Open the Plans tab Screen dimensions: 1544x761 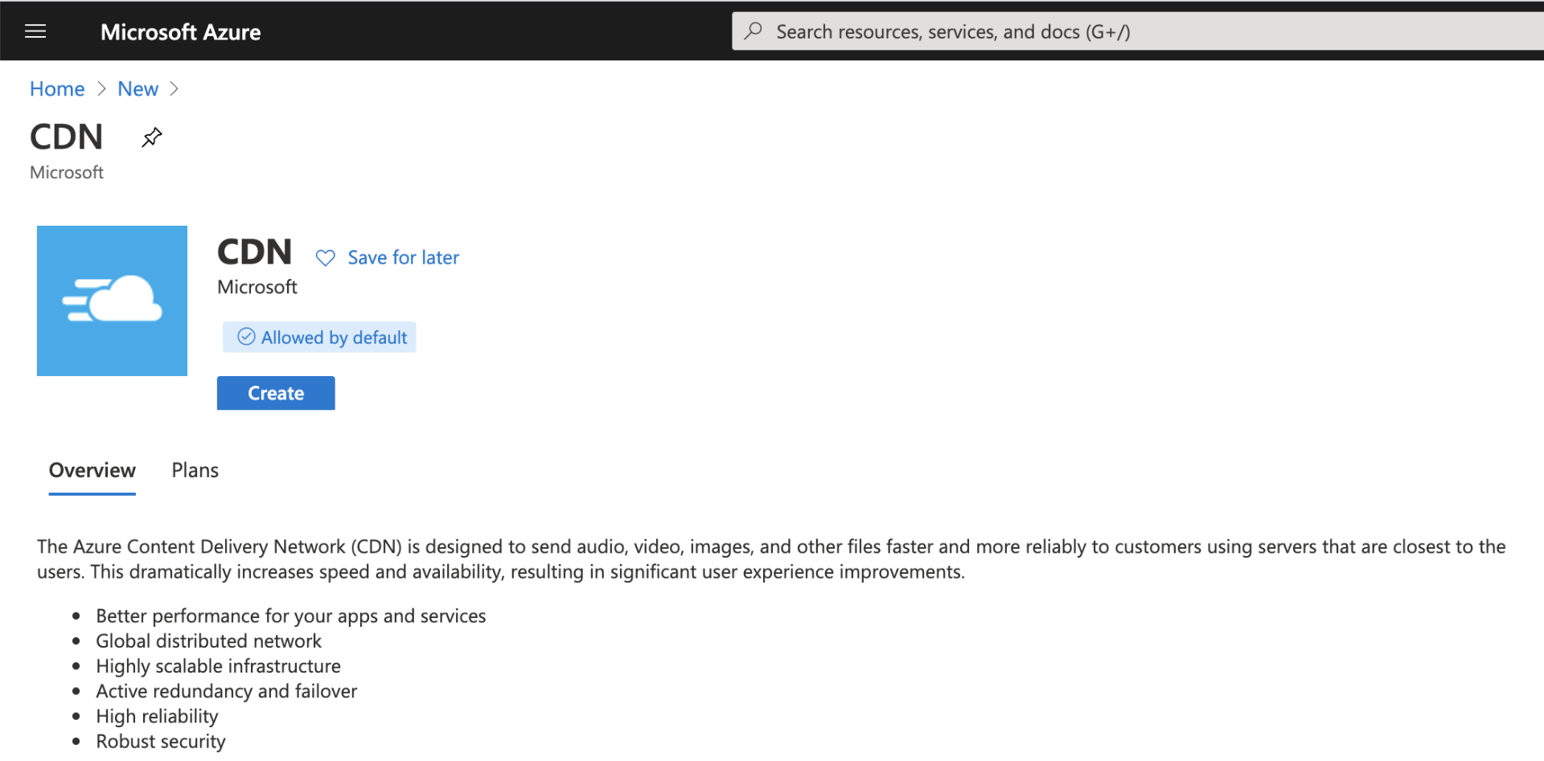tap(195, 470)
